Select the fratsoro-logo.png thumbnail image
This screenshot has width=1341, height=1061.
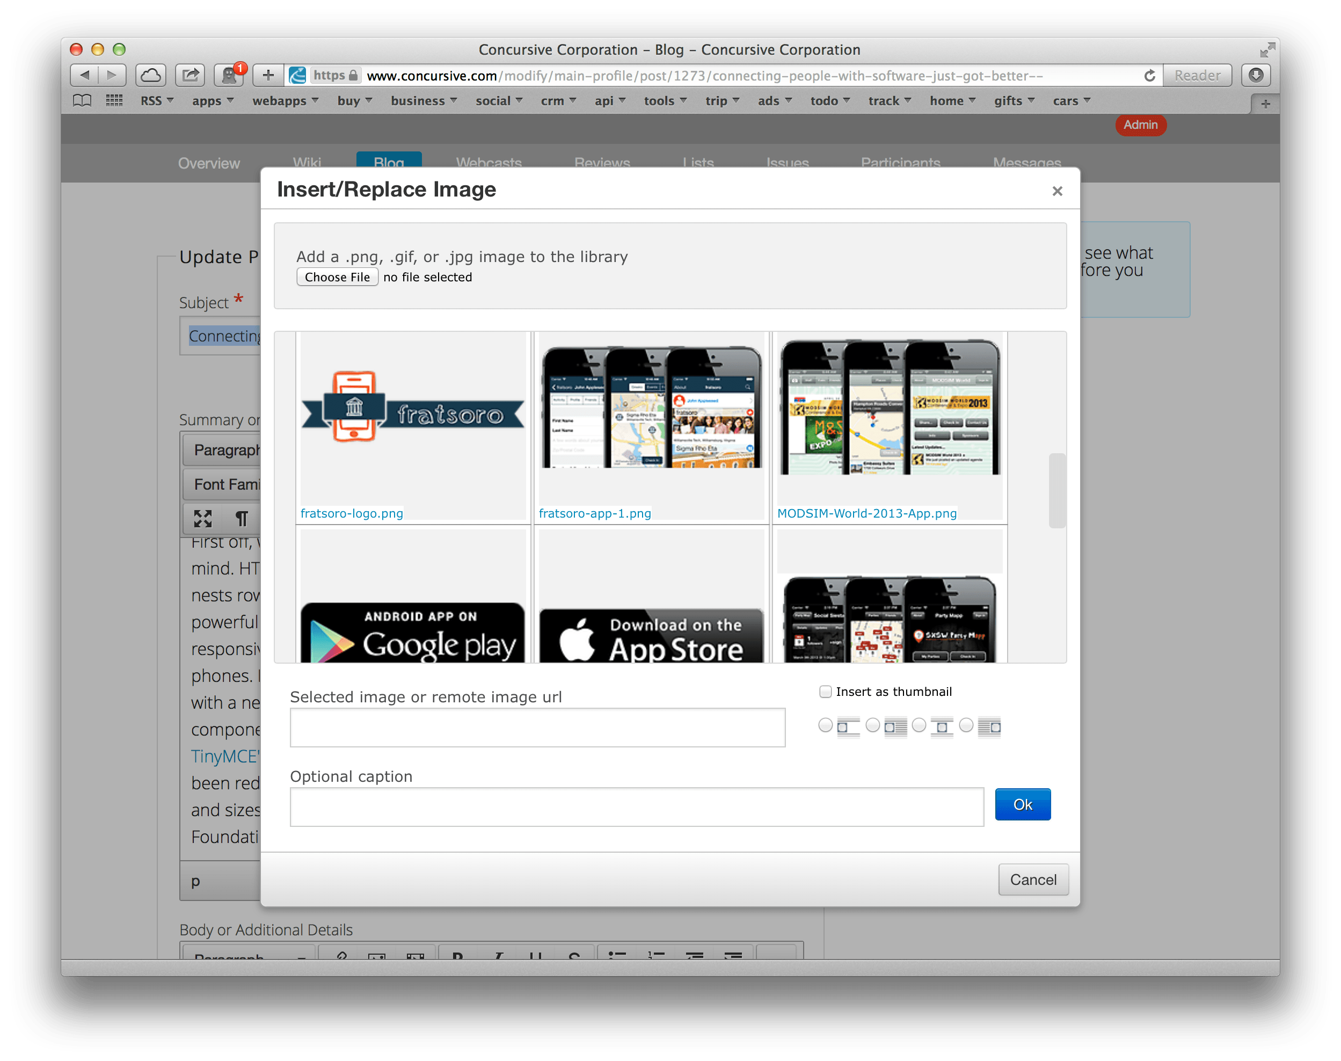[x=412, y=408]
